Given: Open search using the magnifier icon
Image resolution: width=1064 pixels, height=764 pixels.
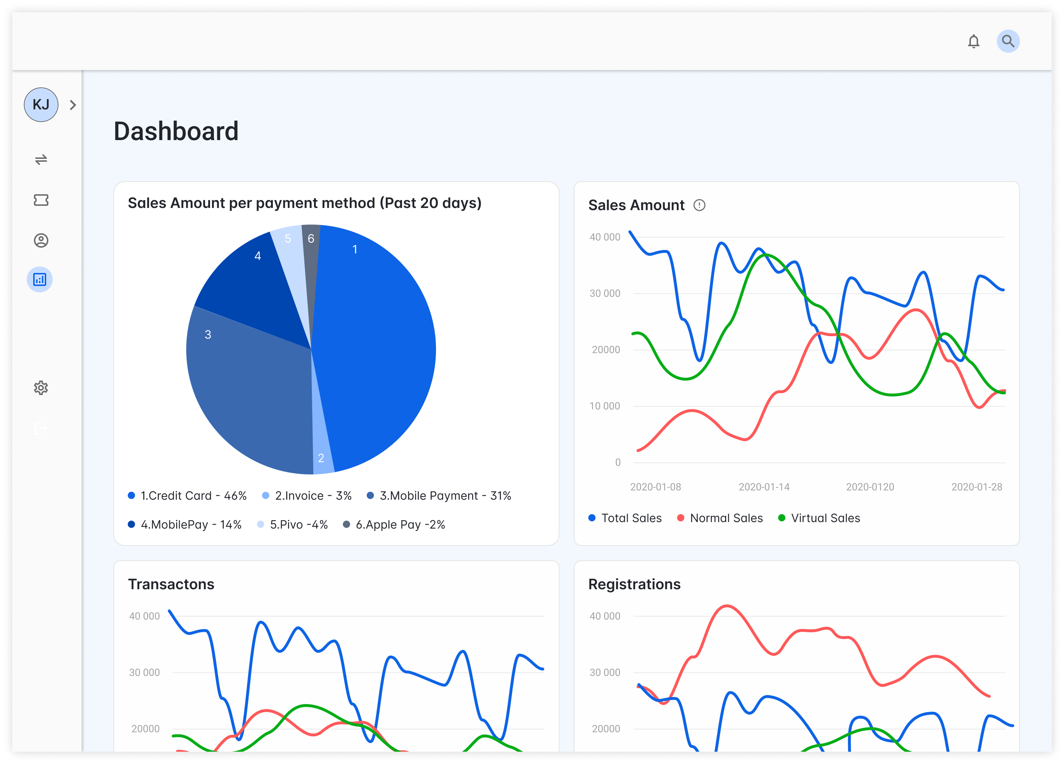Looking at the screenshot, I should 1008,41.
